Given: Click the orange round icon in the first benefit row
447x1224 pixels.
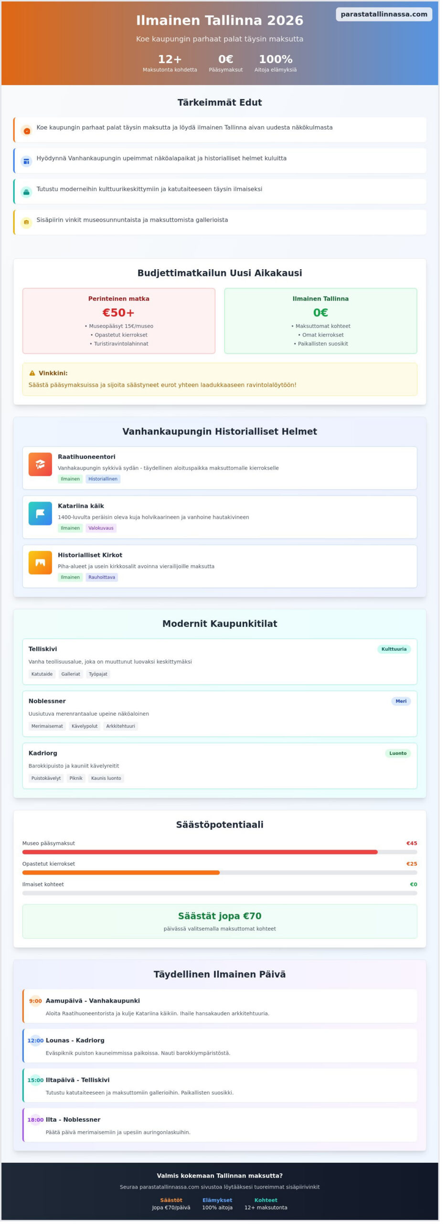Looking at the screenshot, I should [27, 131].
